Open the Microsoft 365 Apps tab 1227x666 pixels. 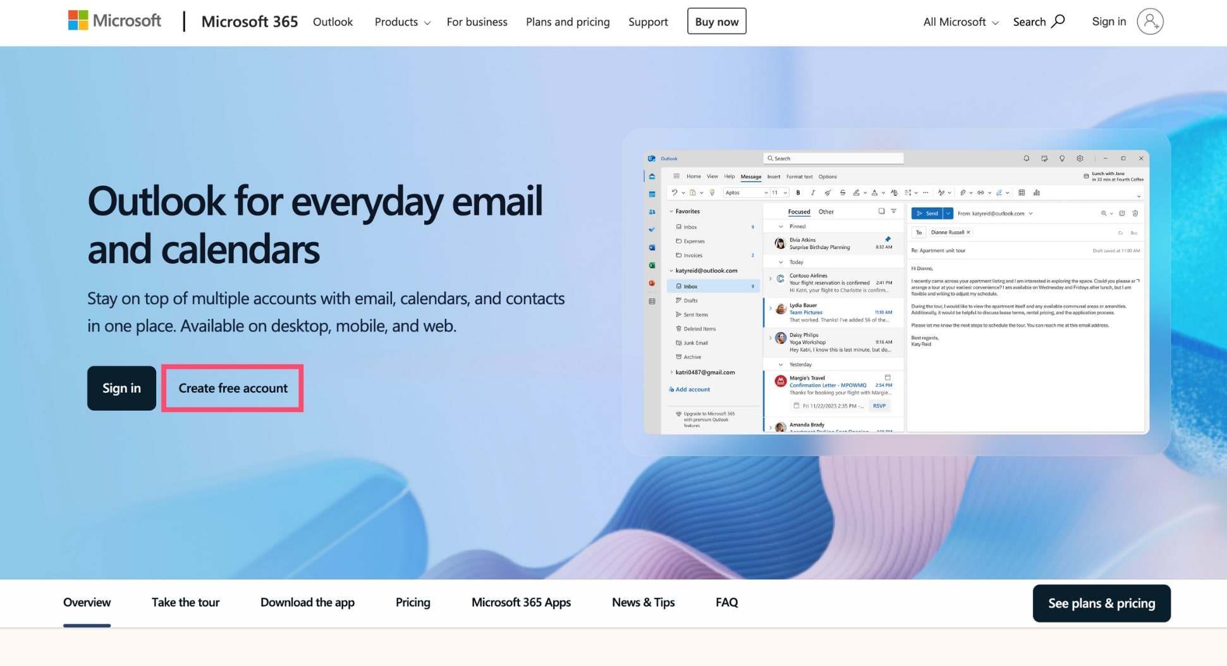pos(521,602)
